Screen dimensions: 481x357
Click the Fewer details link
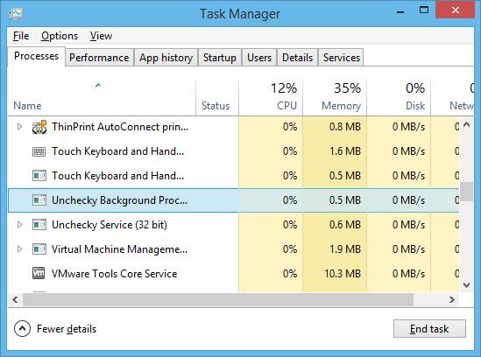click(67, 329)
